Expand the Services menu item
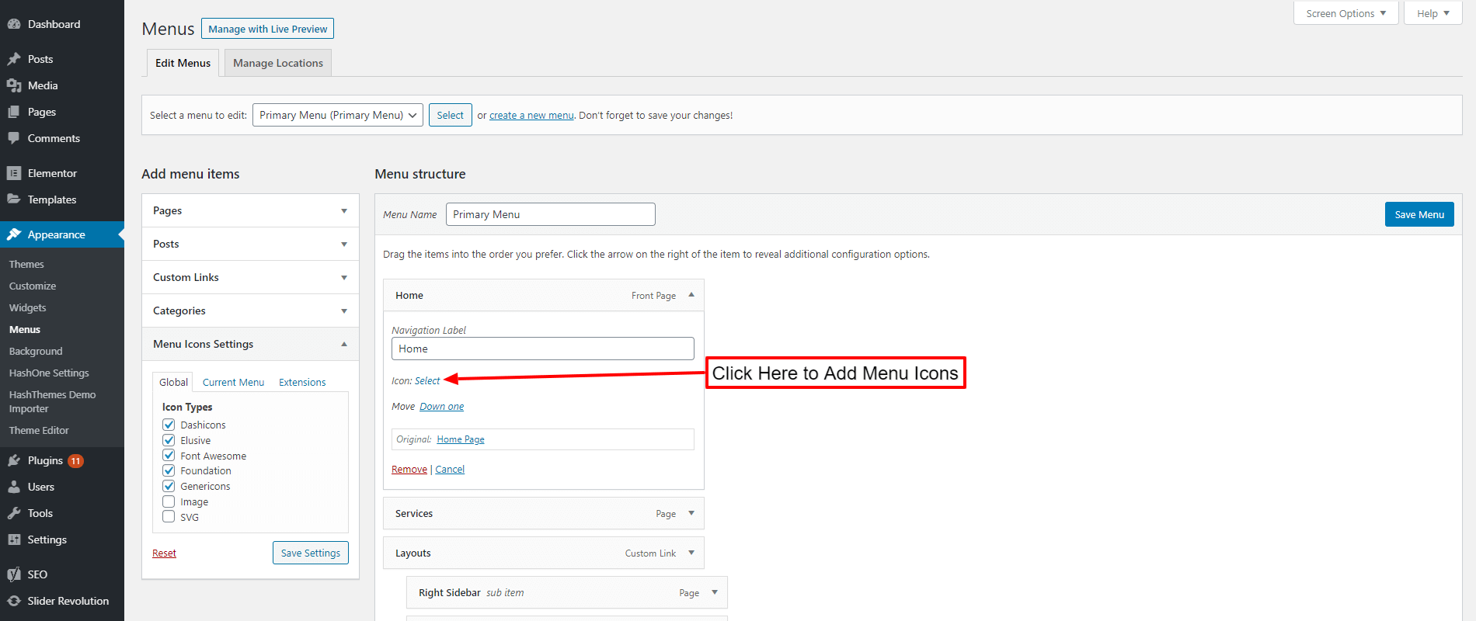 [691, 513]
